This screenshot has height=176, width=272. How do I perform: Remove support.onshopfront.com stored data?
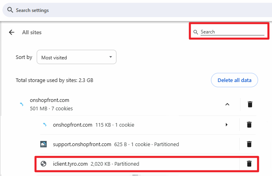click(x=249, y=144)
